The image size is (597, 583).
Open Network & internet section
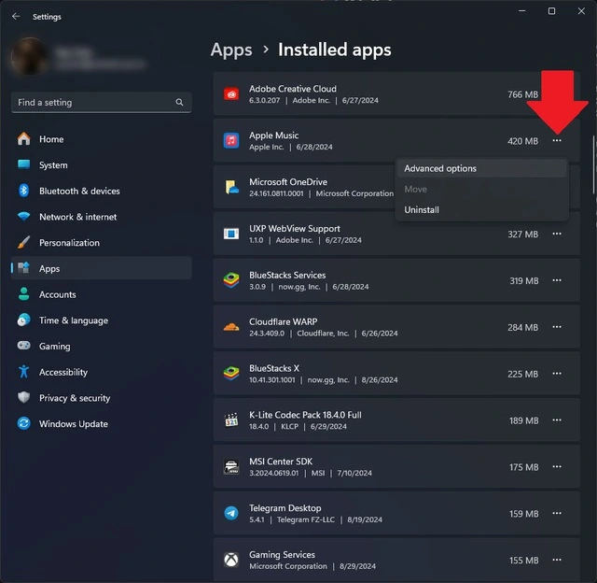click(101, 217)
